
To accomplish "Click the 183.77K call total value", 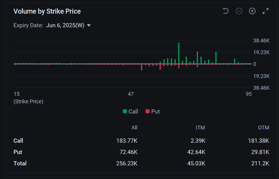I will (127, 141).
